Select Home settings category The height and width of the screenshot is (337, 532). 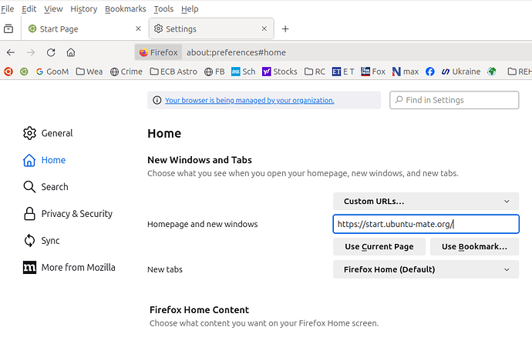point(44,160)
